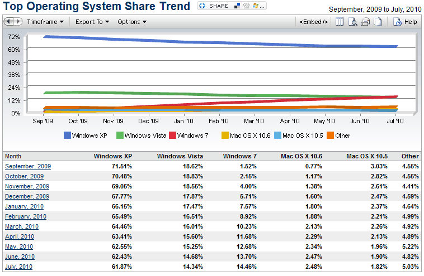
Task: Open the Timeframe dropdown
Action: tap(45, 22)
